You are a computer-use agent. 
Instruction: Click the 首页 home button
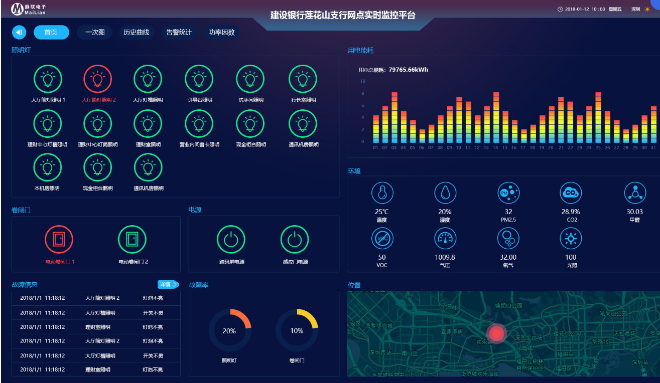[51, 32]
